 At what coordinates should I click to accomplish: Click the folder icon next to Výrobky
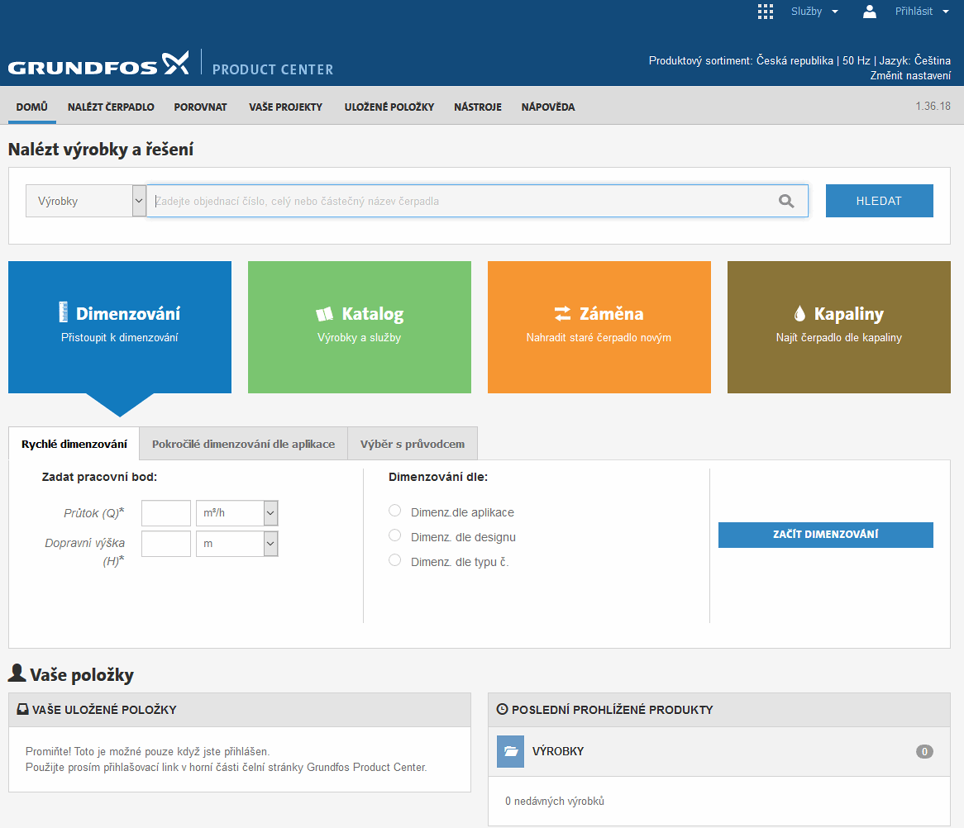pyautogui.click(x=510, y=752)
